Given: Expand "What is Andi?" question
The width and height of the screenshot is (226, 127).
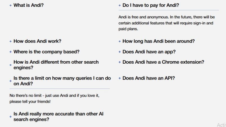Looking at the screenshot, I should [29, 5].
